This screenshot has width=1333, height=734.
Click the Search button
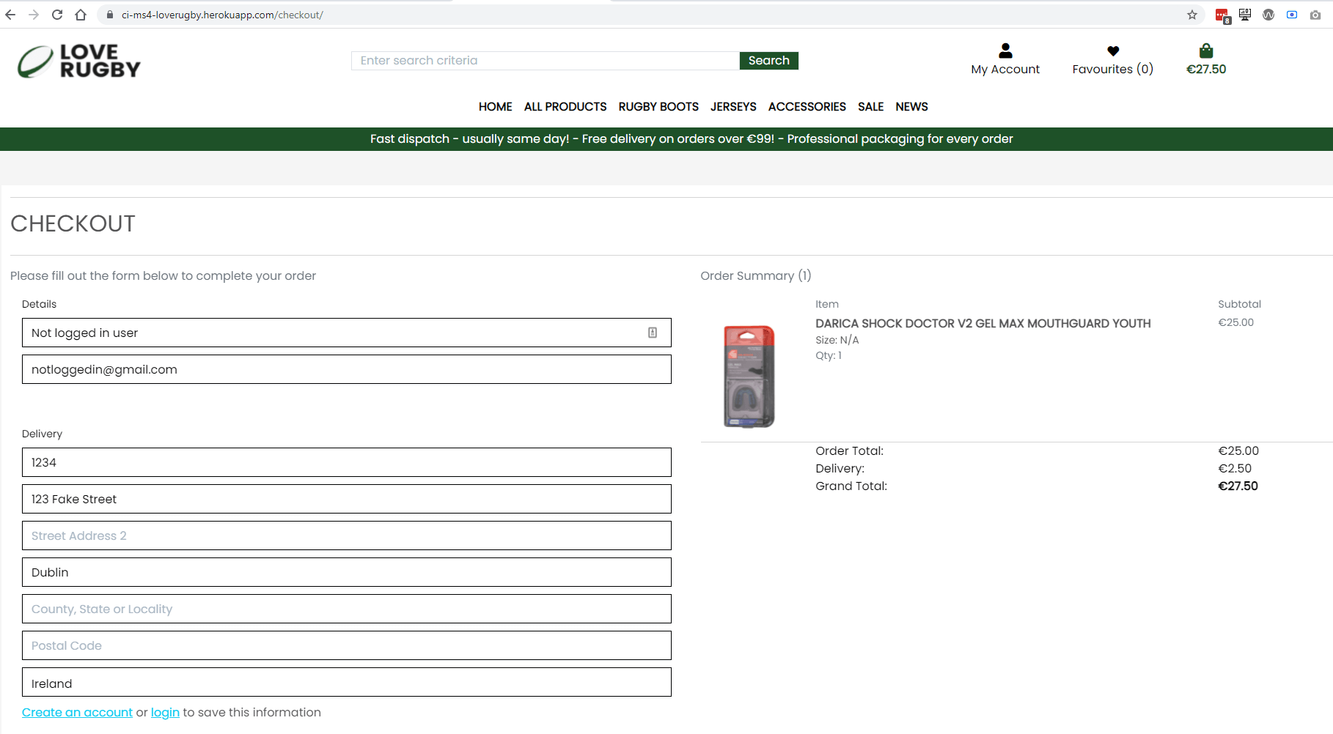pyautogui.click(x=768, y=61)
